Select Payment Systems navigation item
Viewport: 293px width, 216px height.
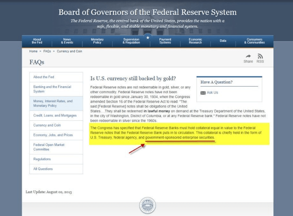tap(165, 41)
